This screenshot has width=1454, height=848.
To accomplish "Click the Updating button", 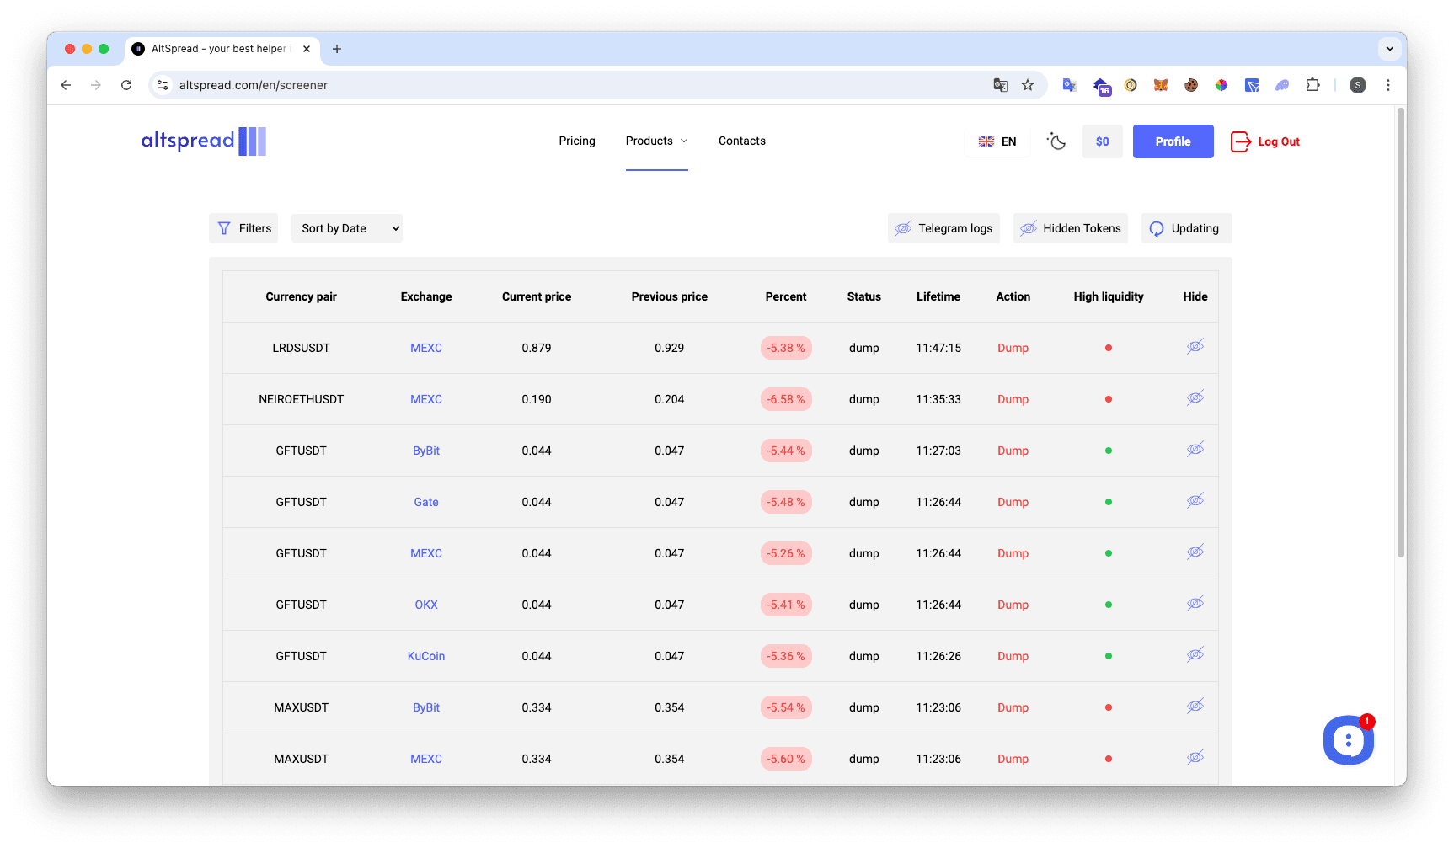I will coord(1186,228).
